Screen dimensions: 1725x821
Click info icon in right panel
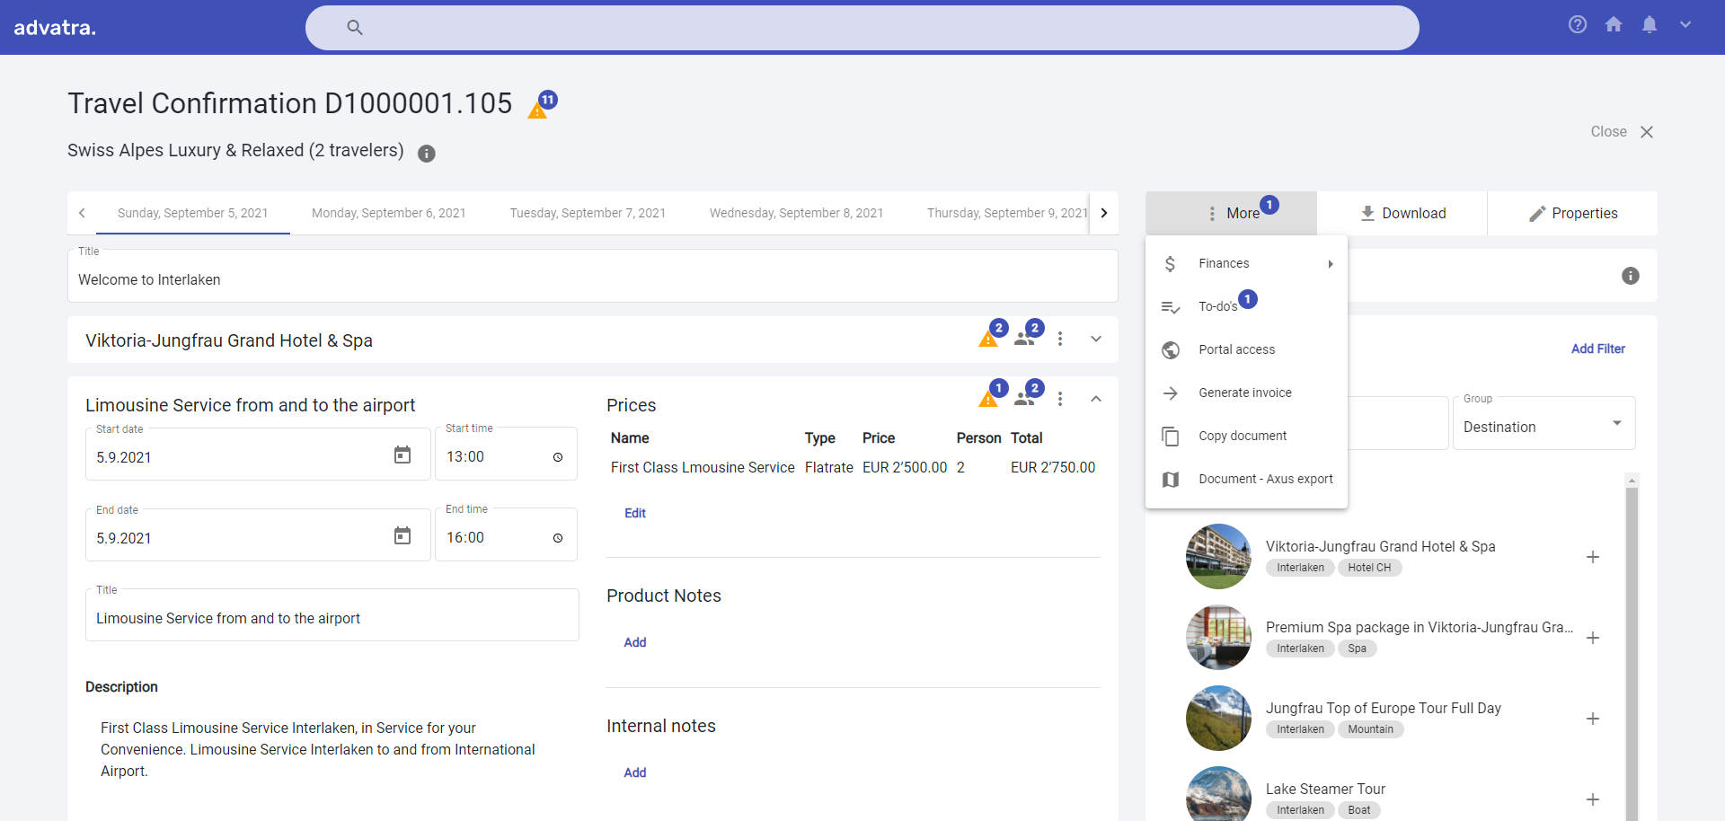(1631, 276)
